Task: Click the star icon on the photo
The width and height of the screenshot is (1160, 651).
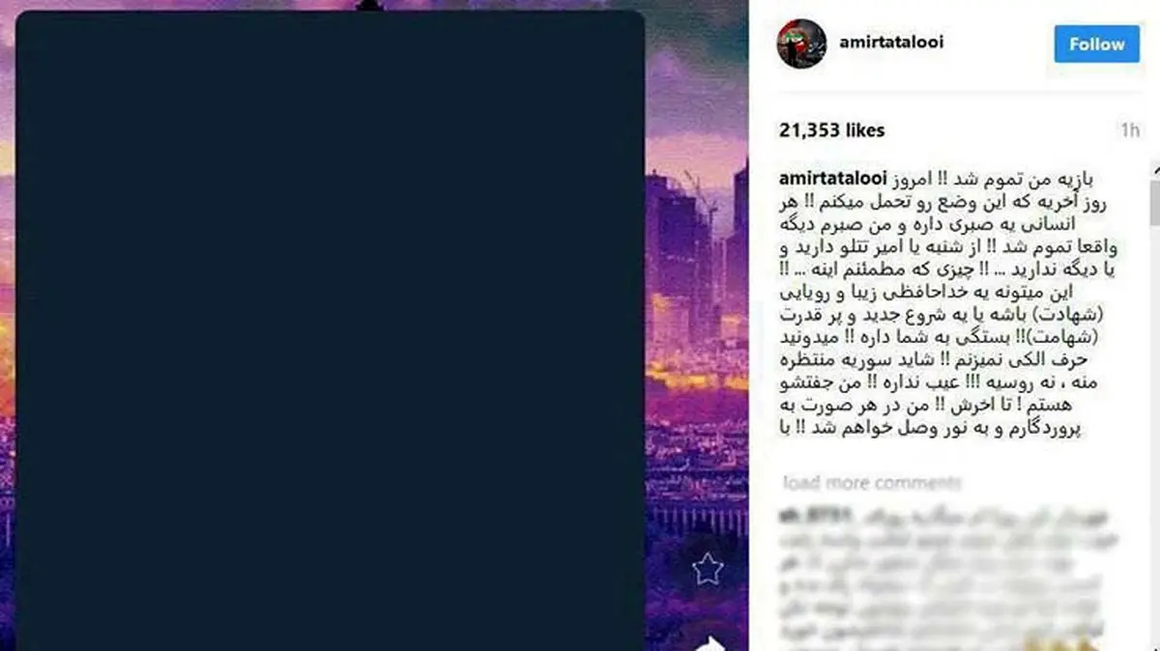Action: pos(708,570)
